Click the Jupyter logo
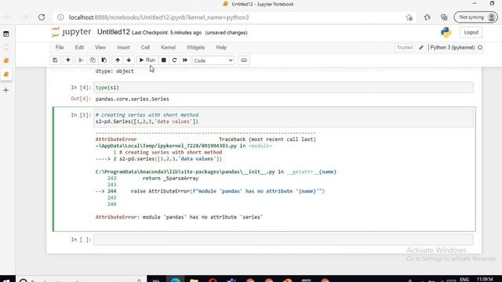 [x=71, y=32]
